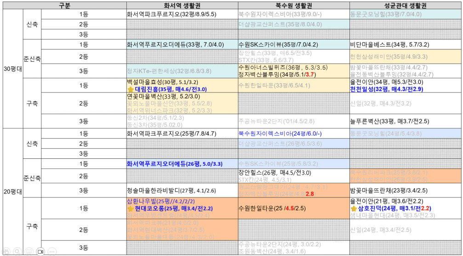The width and height of the screenshot is (463, 256).
Task: Click 율전이안(34평, 매5.3/전3.0) text
Action: (387, 82)
